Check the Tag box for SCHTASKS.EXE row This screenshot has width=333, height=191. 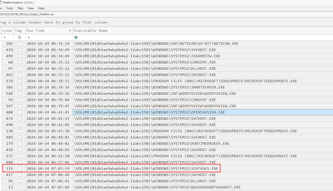click(20, 168)
